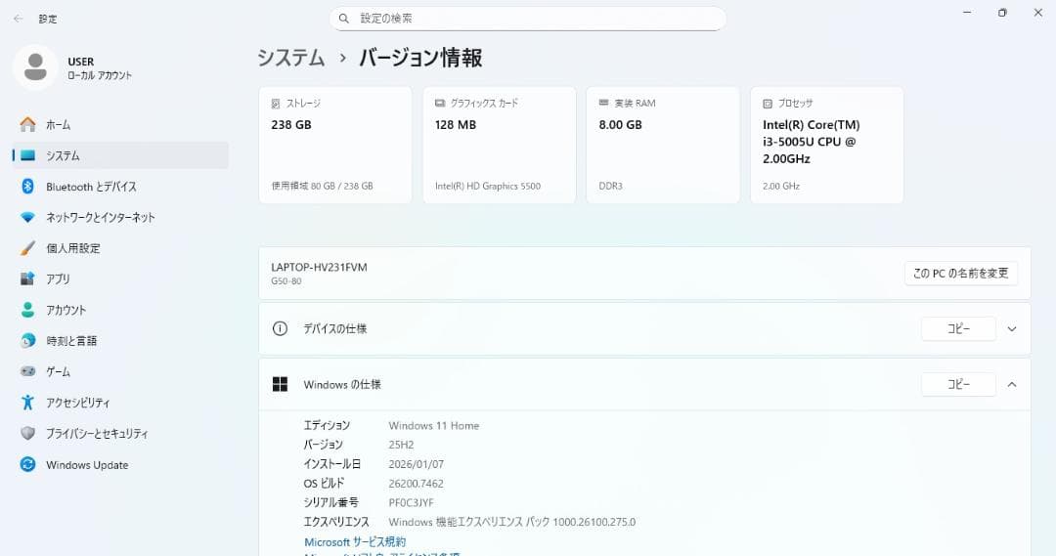Click the apps icon beside アプリ
The width and height of the screenshot is (1056, 556).
click(x=27, y=278)
